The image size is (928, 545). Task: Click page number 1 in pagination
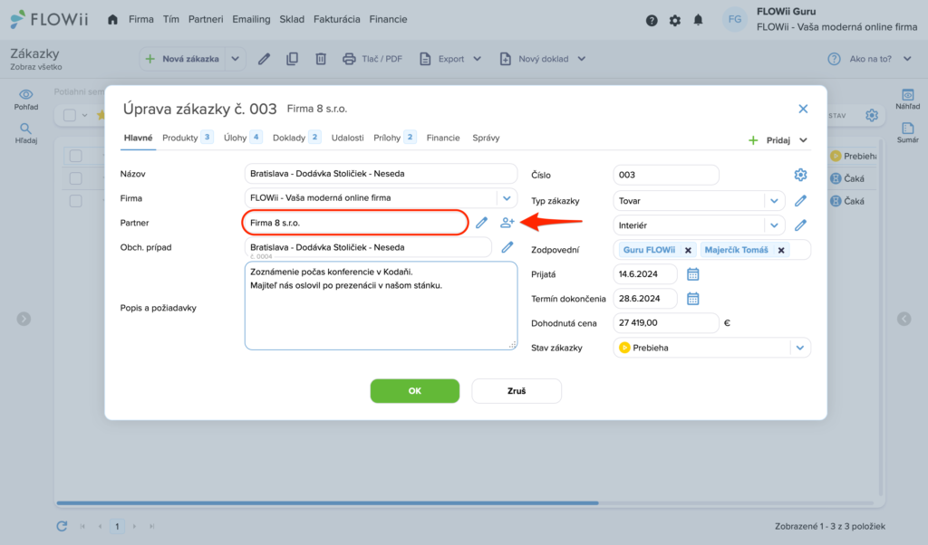pyautogui.click(x=117, y=526)
